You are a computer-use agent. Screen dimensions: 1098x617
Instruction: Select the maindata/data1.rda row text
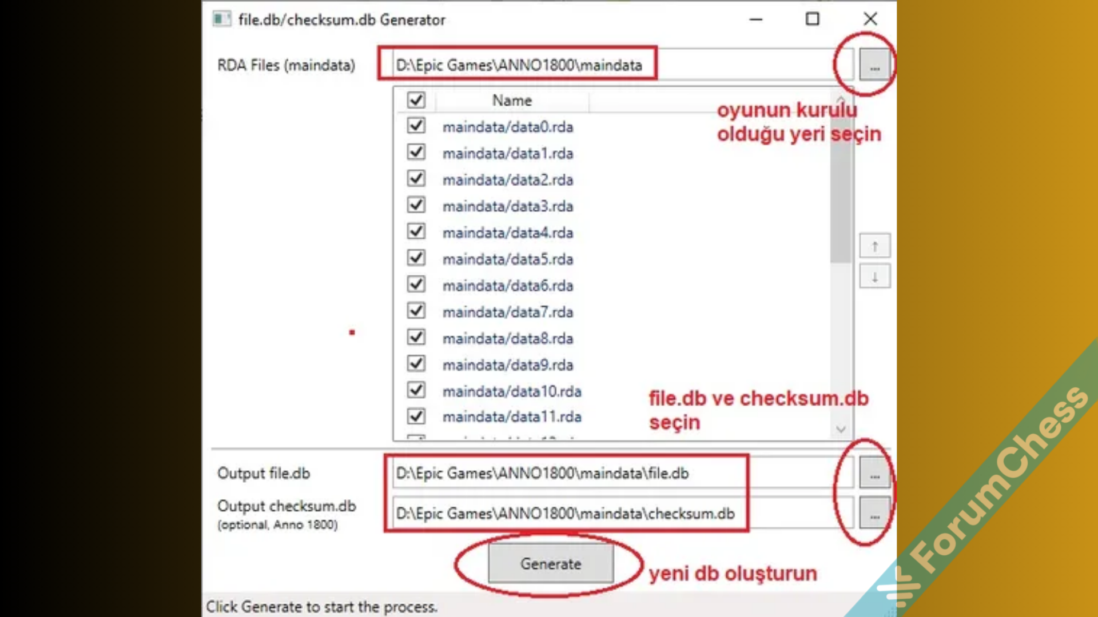508,153
